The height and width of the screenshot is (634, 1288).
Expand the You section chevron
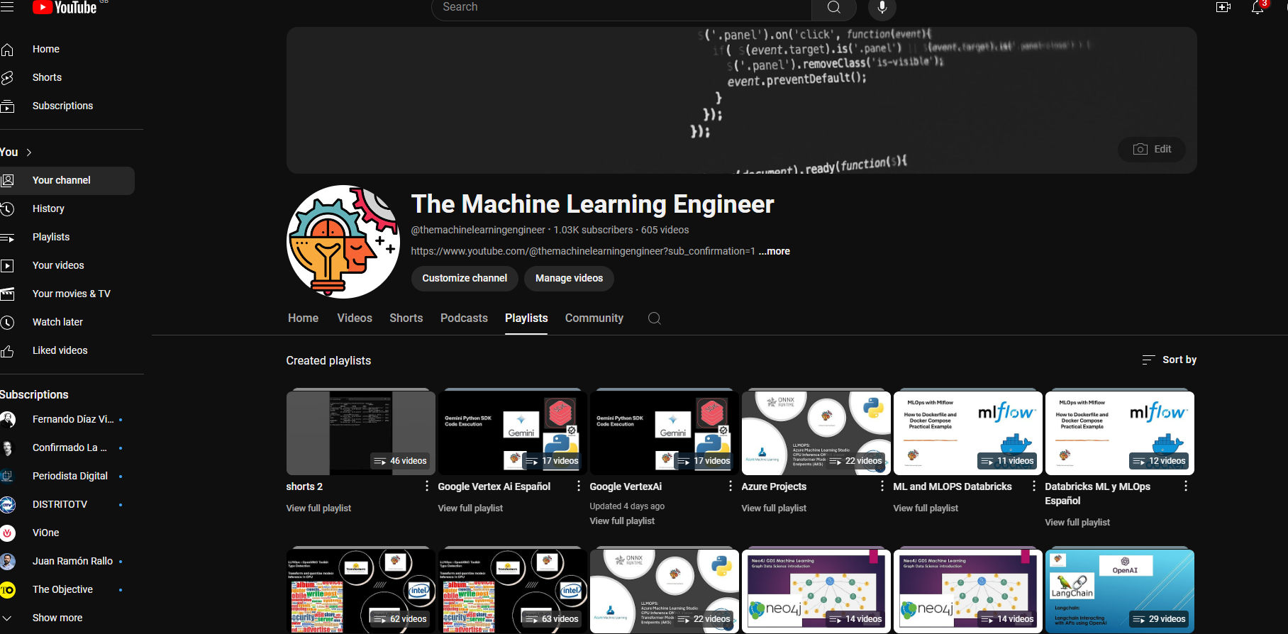[29, 152]
